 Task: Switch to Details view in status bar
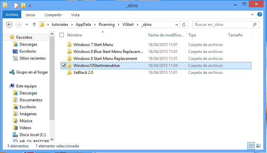251,146
